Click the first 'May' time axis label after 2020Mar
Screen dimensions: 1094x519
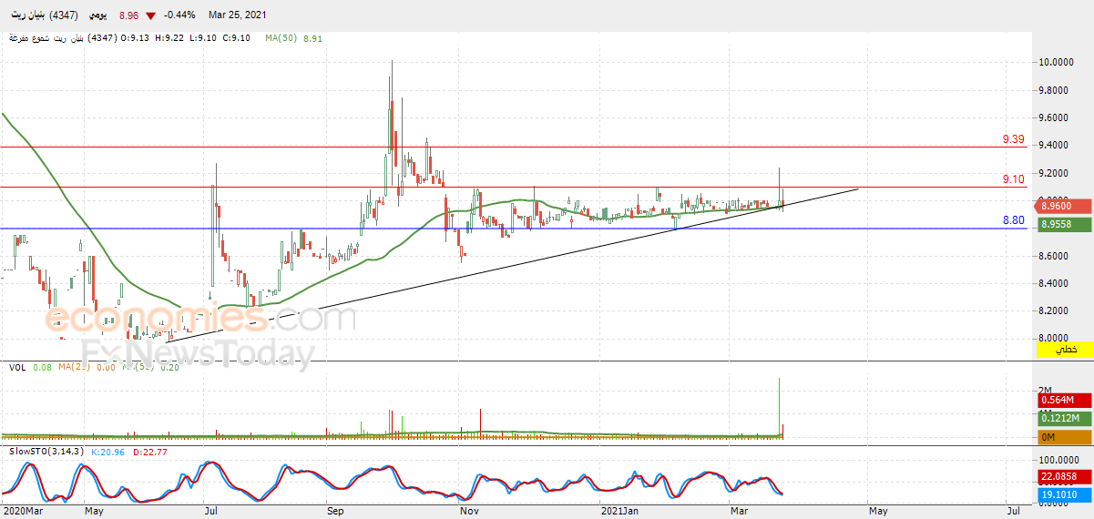[96, 512]
